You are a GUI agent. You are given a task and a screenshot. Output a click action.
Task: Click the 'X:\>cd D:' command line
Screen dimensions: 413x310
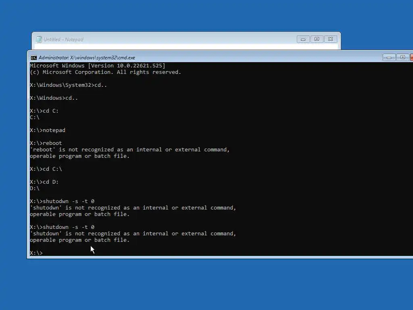pyautogui.click(x=44, y=182)
